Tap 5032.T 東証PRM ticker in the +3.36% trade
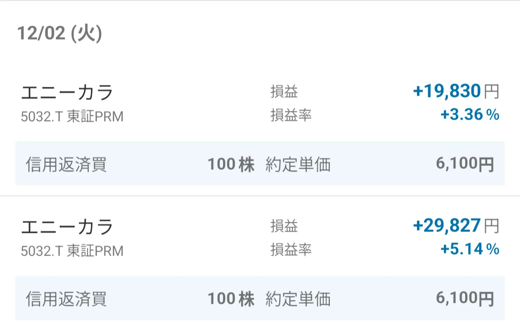The image size is (520, 322). (x=72, y=117)
